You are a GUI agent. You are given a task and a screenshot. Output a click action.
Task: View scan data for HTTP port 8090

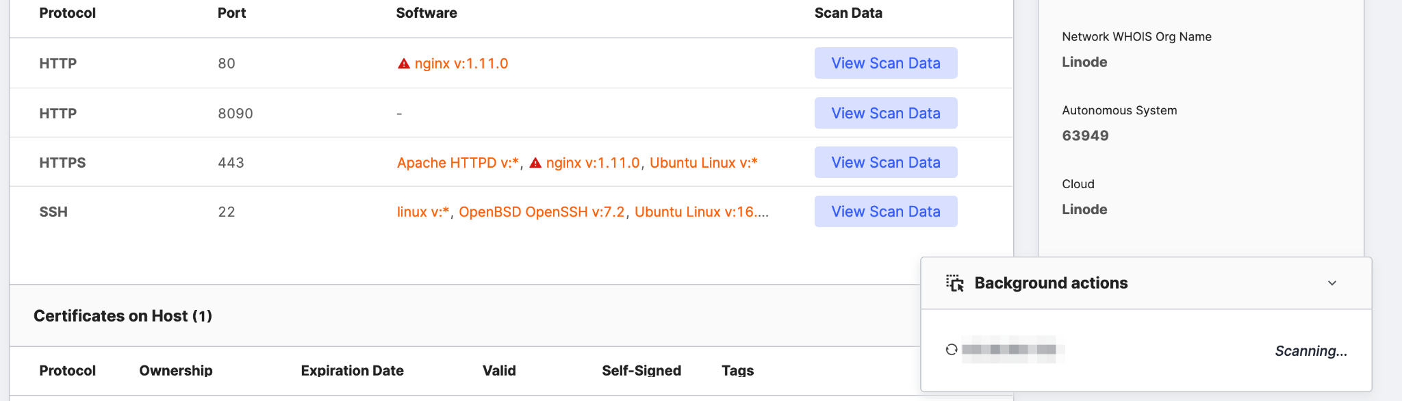pyautogui.click(x=885, y=113)
